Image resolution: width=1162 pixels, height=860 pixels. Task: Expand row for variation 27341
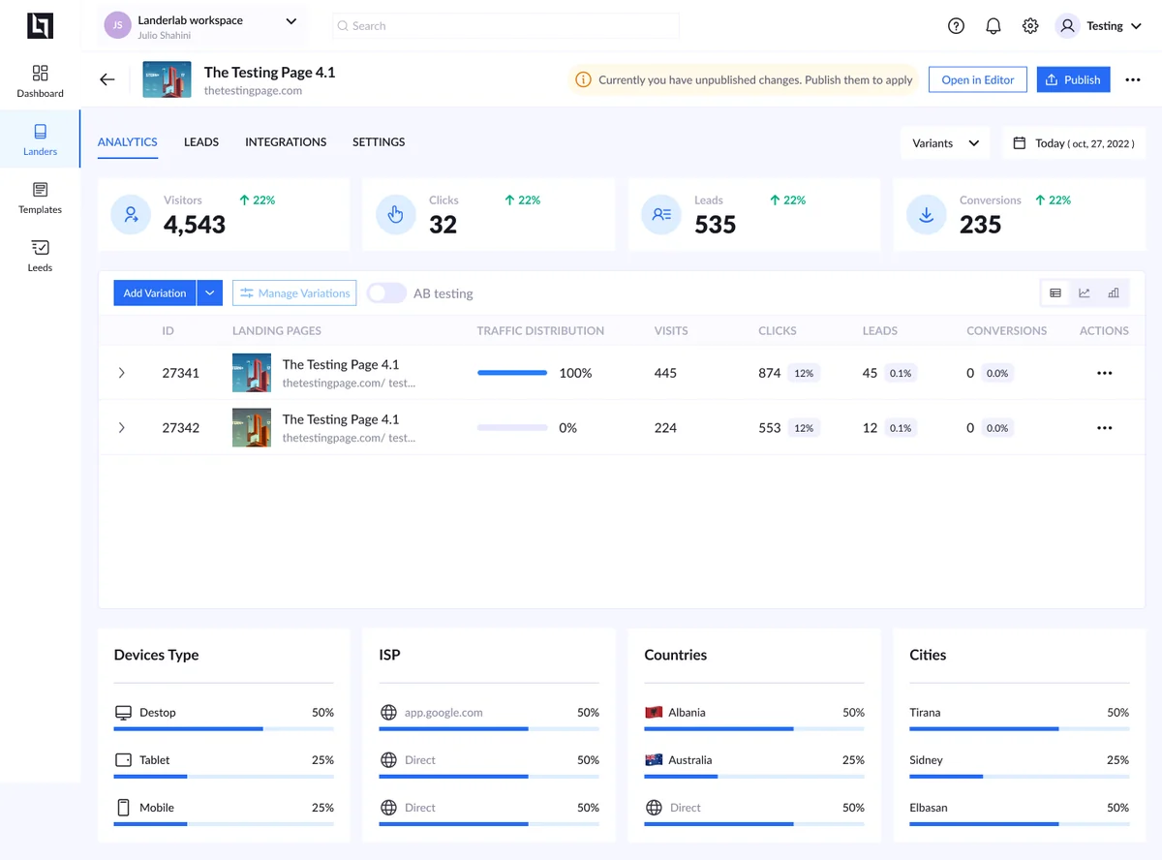(x=121, y=373)
